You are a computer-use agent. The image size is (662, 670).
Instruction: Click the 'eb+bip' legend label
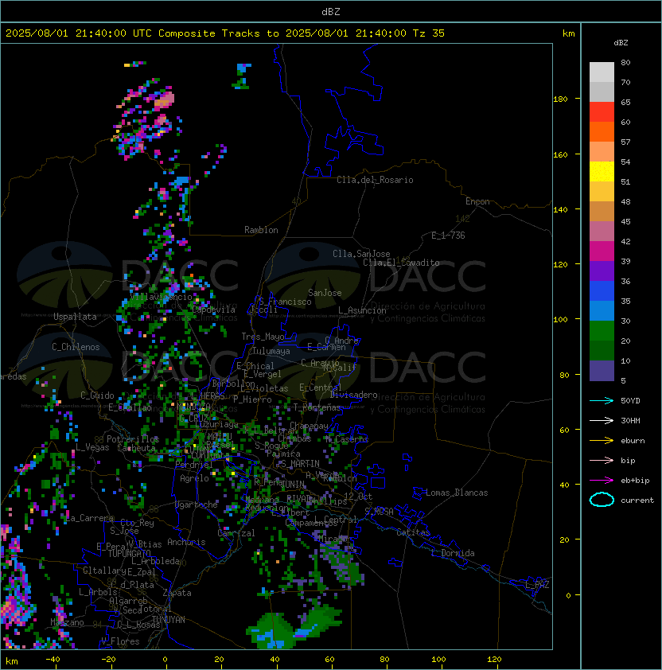click(x=635, y=481)
